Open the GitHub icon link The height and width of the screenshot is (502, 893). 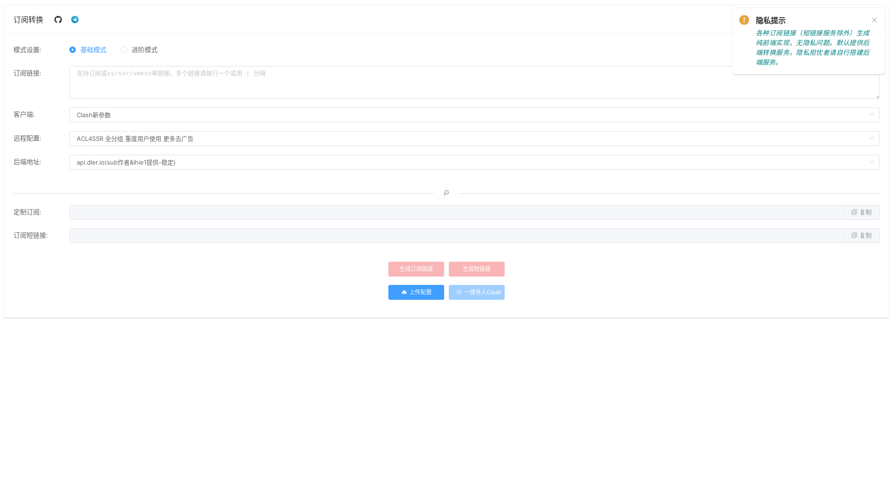point(58,20)
